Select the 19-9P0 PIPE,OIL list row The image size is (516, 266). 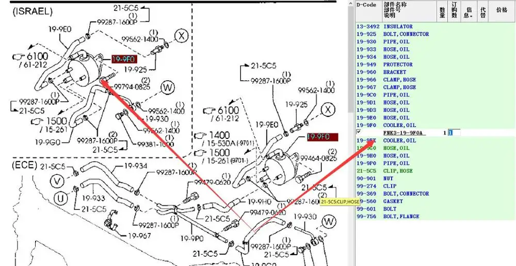(x=434, y=163)
